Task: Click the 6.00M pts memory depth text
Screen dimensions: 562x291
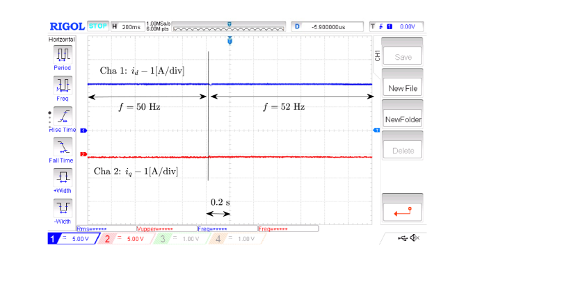Action: [157, 28]
